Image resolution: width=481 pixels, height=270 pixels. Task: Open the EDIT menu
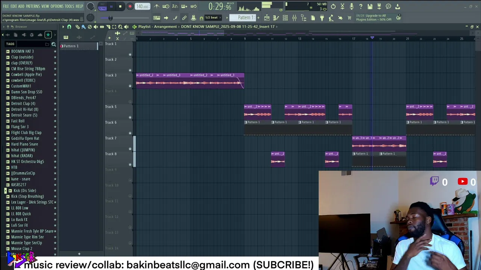14,6
